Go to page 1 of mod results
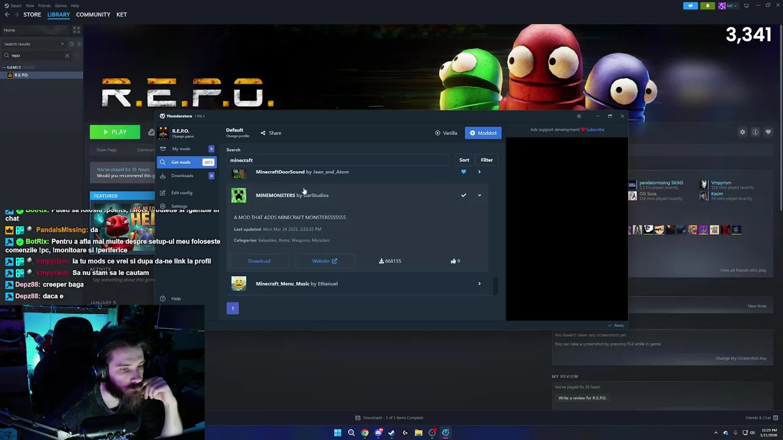Viewport: 783px width, 440px height. (232, 309)
